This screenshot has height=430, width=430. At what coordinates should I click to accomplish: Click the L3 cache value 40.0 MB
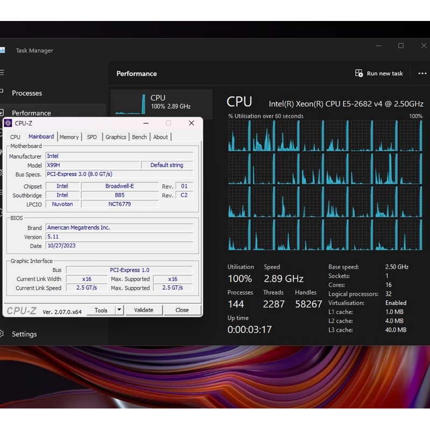(x=396, y=330)
